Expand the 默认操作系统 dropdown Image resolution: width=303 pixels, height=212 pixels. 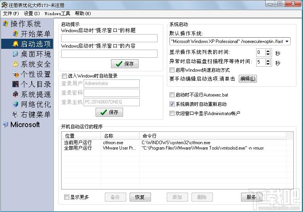pyautogui.click(x=287, y=41)
